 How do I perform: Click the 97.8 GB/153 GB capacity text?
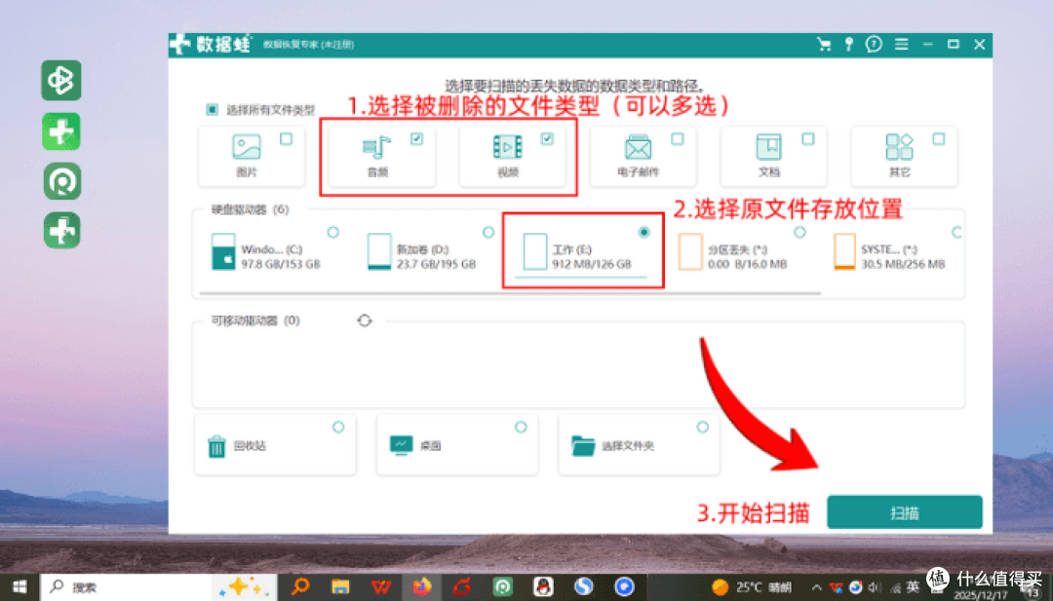[281, 264]
